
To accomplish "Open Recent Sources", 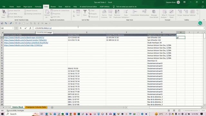I will click(x=31, y=11).
